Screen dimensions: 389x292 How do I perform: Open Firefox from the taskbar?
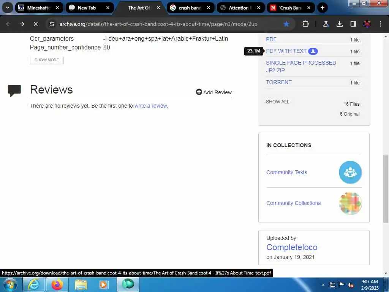point(57,284)
